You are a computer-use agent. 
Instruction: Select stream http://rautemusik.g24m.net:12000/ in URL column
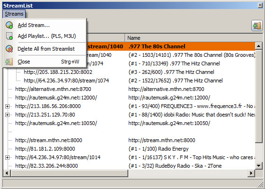pyautogui.click(x=56, y=98)
